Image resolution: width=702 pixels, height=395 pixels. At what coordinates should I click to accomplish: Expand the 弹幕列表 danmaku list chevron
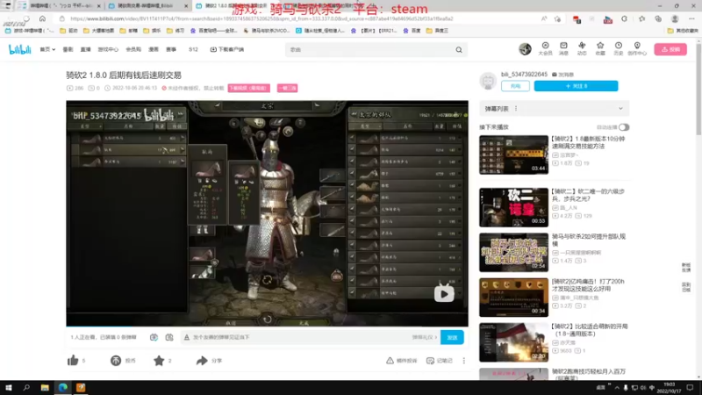[x=620, y=108]
